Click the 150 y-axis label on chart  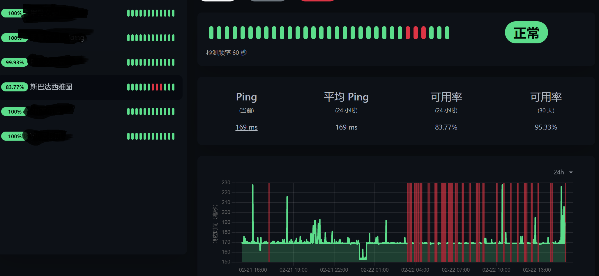coord(226,262)
